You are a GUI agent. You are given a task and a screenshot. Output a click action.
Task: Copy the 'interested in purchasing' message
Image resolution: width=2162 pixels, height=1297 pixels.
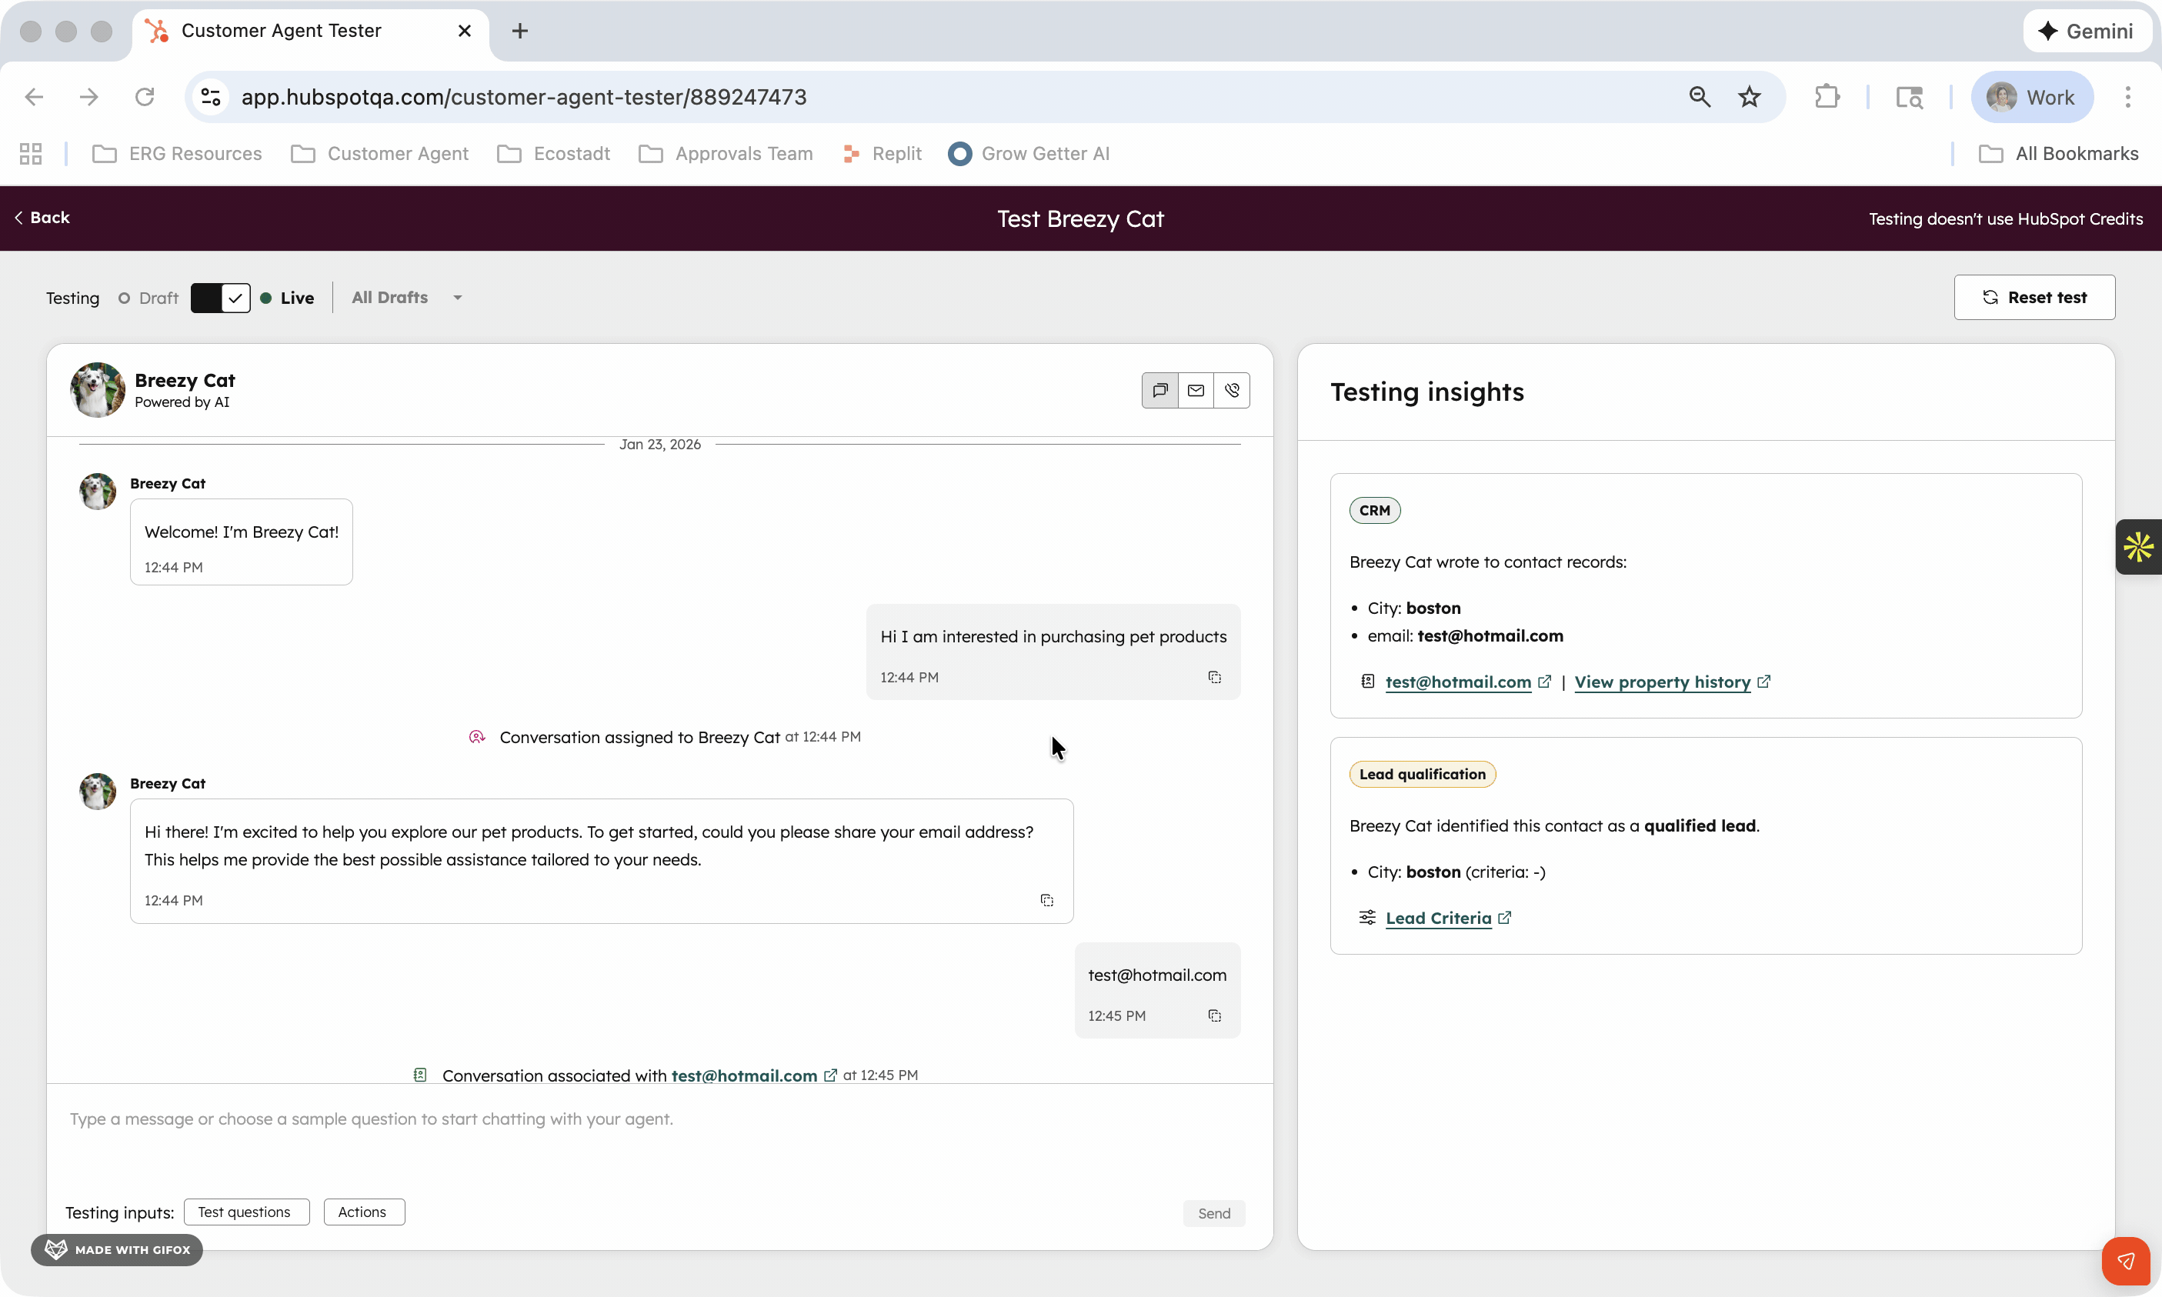(x=1214, y=677)
